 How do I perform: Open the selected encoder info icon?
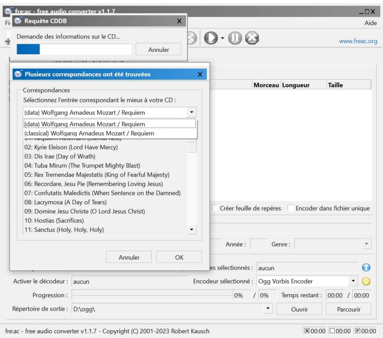click(366, 267)
